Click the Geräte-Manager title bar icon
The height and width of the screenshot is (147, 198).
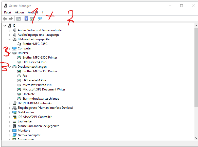5,6
